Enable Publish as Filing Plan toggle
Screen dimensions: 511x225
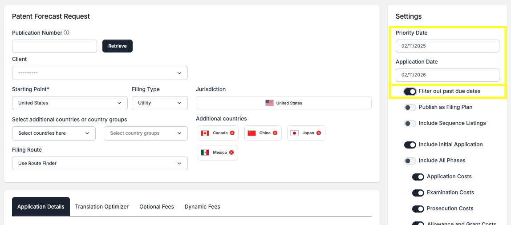pyautogui.click(x=410, y=108)
